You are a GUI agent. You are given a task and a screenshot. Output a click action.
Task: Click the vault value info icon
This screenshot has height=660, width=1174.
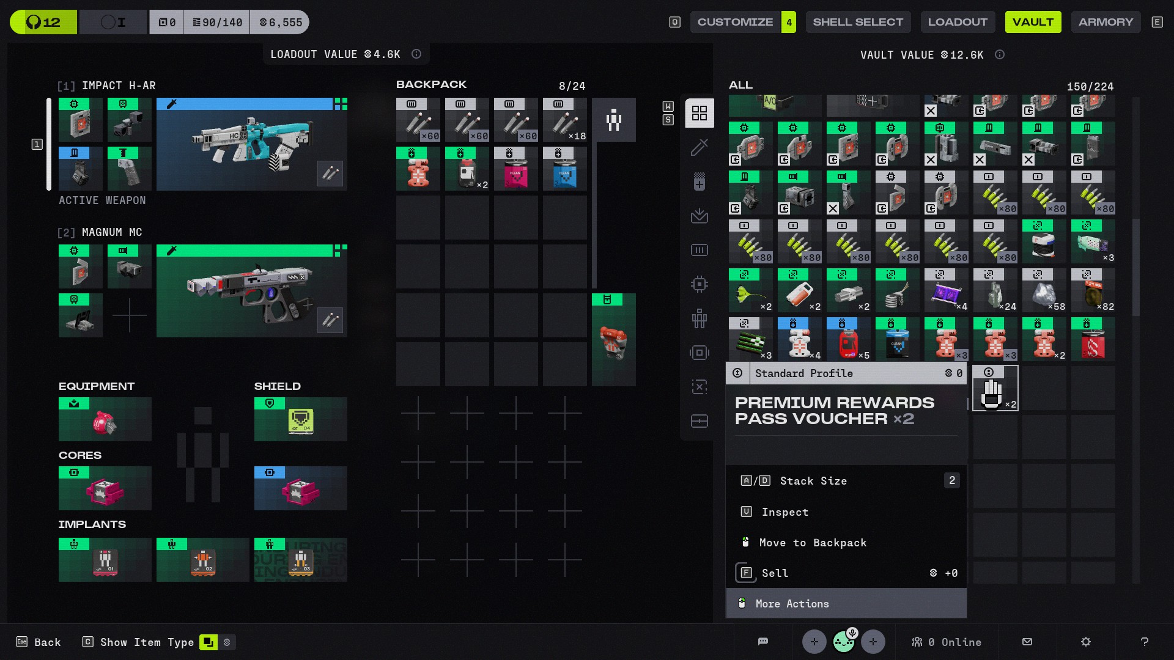(x=1000, y=54)
